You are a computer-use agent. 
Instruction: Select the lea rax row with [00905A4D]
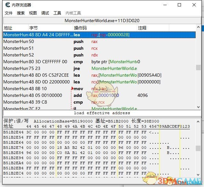click(99, 75)
